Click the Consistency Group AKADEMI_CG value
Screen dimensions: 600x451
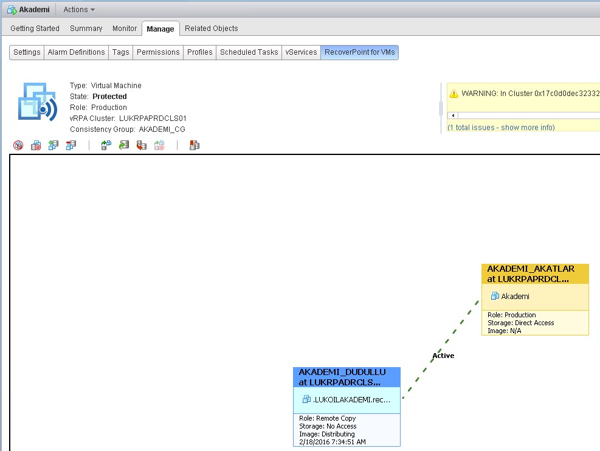162,129
